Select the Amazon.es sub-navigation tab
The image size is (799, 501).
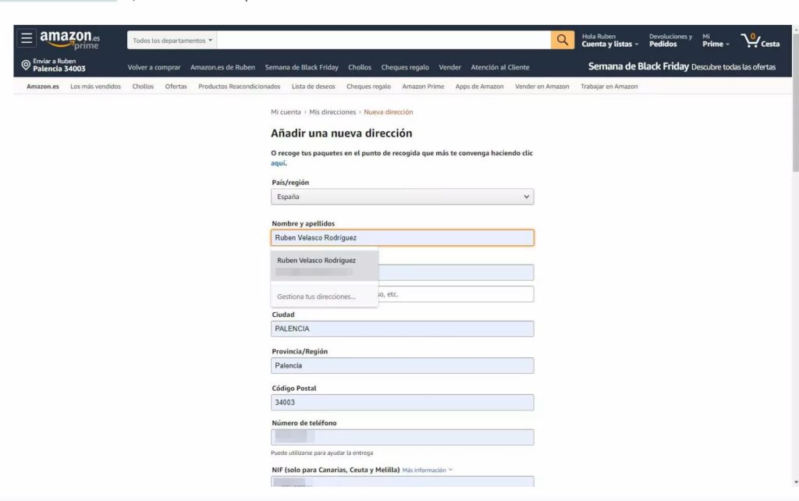coord(43,87)
